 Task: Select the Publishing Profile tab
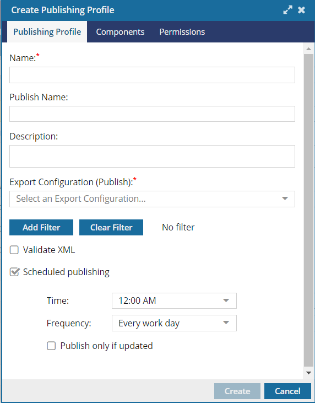[47, 32]
